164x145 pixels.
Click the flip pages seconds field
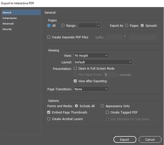[x=111, y=75]
